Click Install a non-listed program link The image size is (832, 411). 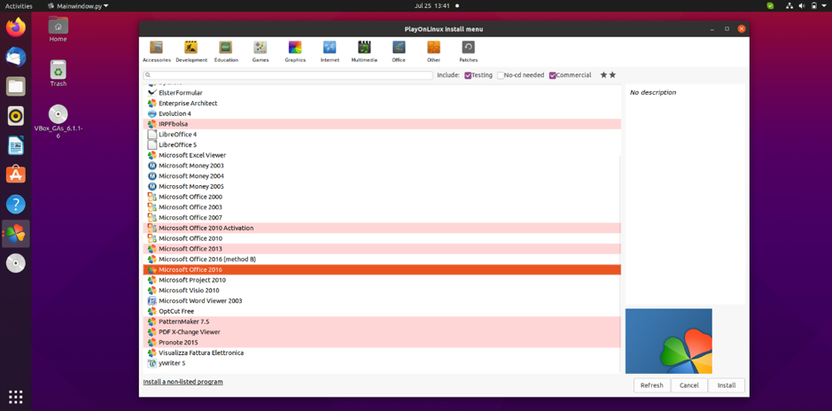[183, 382]
